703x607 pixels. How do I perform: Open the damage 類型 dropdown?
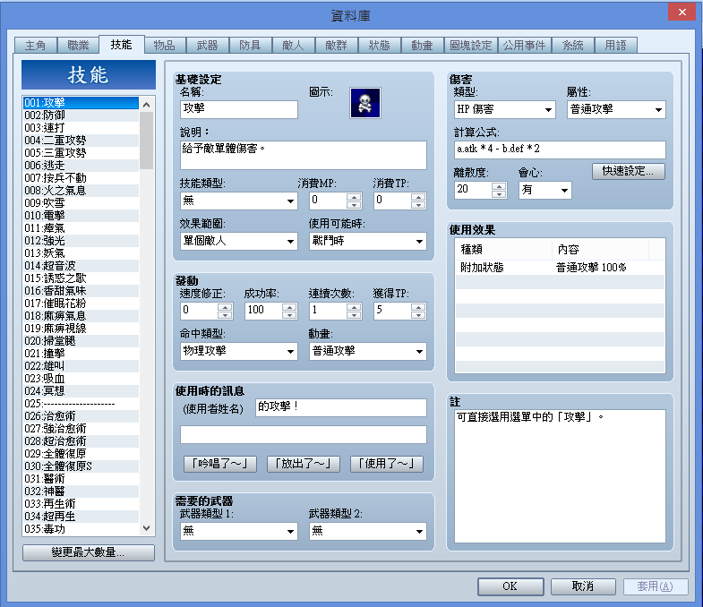505,109
